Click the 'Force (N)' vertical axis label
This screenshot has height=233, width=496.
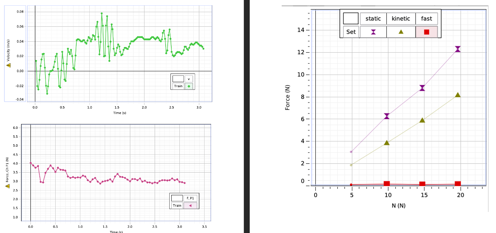(x=287, y=98)
